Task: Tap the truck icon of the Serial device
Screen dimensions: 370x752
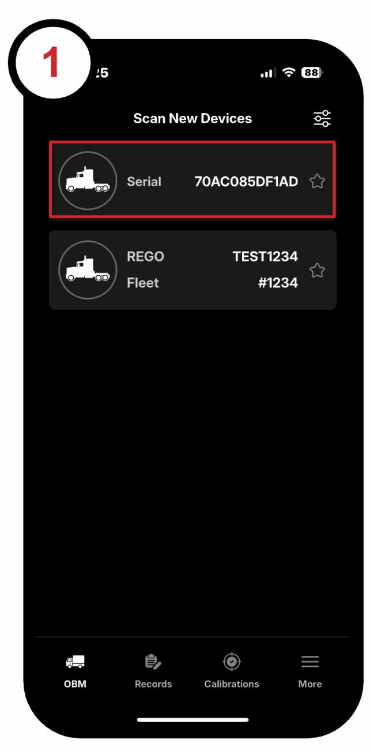Action: tap(88, 181)
